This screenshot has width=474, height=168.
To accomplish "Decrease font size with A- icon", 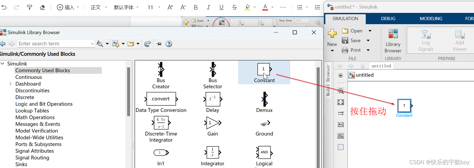I will (x=183, y=7).
